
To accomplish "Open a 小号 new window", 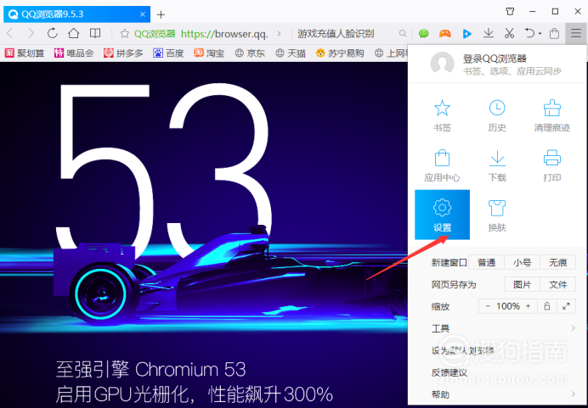I will 522,262.
